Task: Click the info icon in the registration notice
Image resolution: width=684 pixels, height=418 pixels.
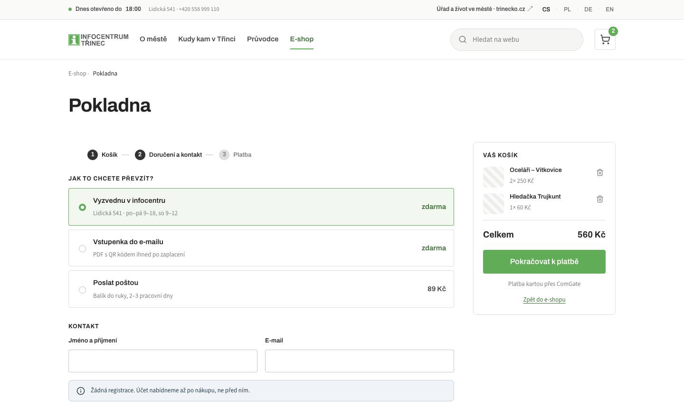Action: click(x=81, y=391)
